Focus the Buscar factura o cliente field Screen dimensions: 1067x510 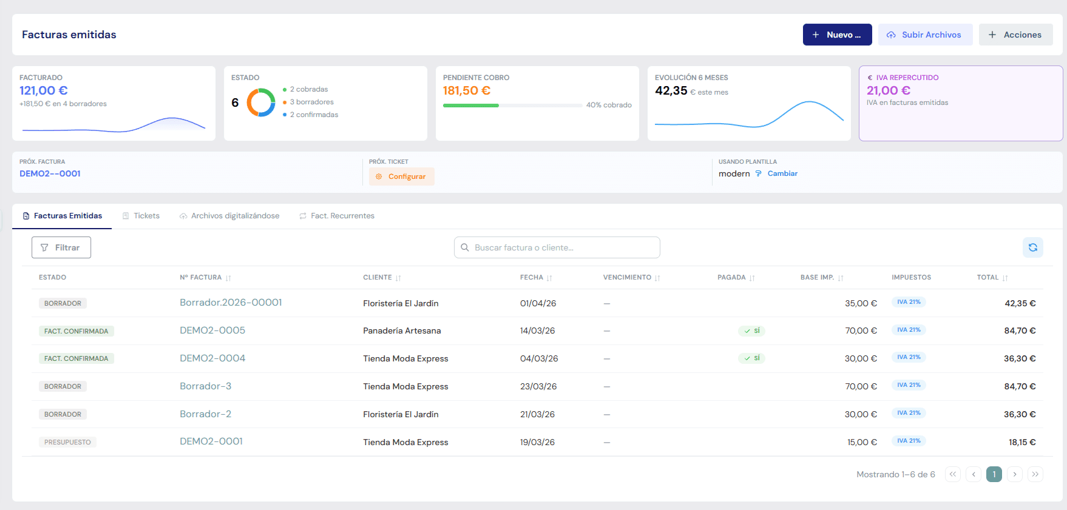click(557, 247)
